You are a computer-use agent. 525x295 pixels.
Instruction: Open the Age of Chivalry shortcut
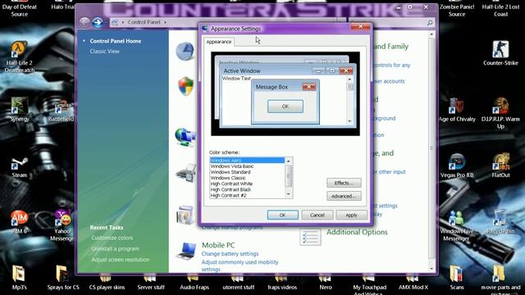pyautogui.click(x=457, y=106)
